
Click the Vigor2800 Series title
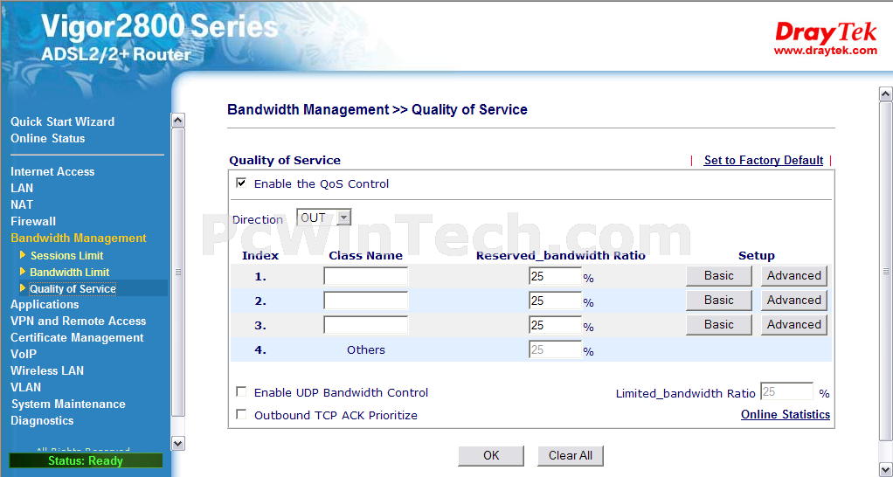point(159,27)
